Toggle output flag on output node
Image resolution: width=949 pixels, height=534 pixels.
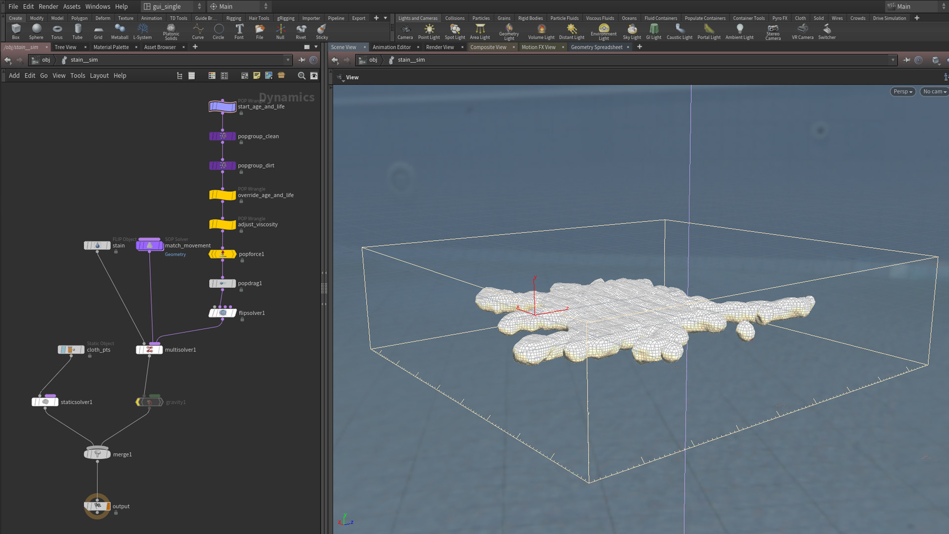click(108, 506)
